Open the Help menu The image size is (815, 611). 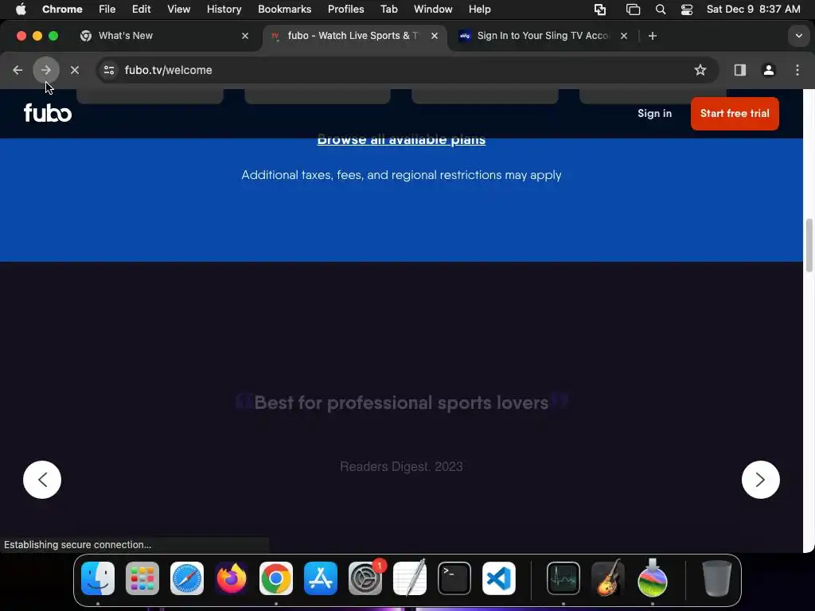[x=479, y=9]
